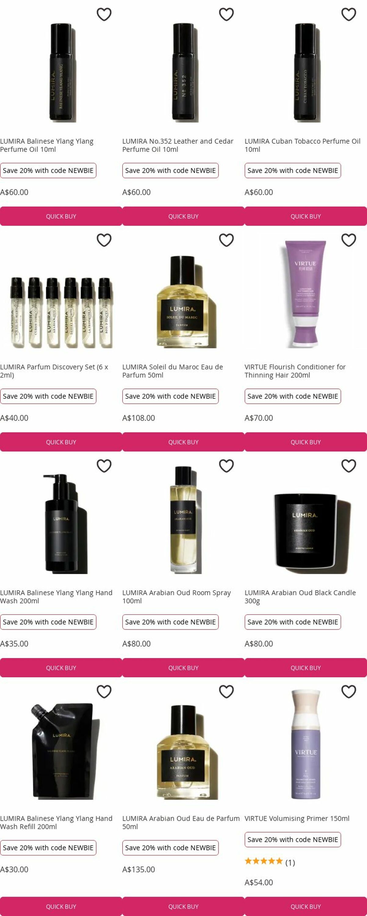367x916 pixels.
Task: Open LUMIRA Soleil du Maroc product title link
Action: pos(173,371)
